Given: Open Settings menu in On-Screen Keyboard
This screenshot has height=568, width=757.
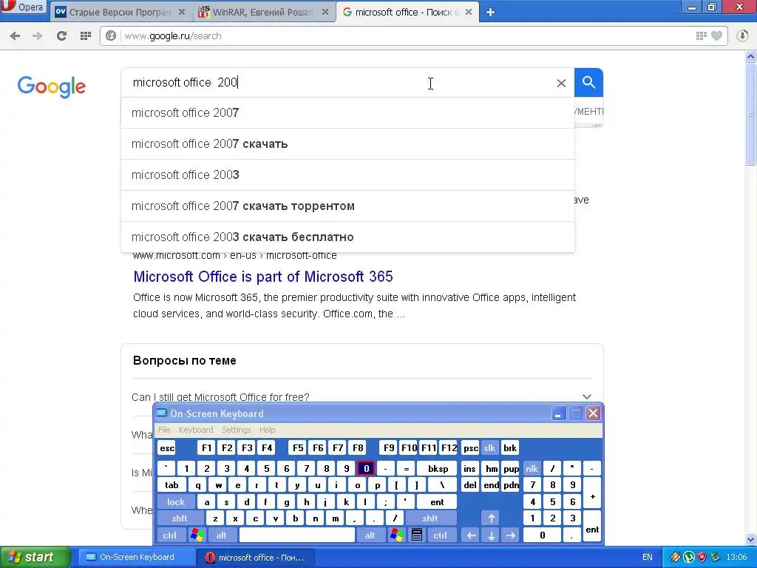Looking at the screenshot, I should click(x=236, y=430).
